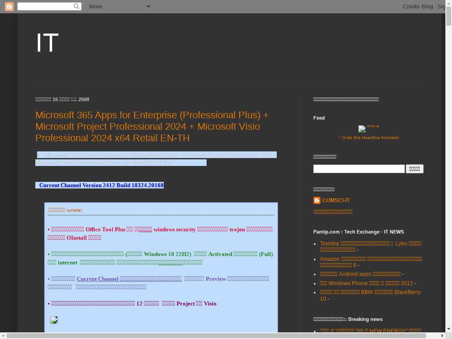This screenshot has height=339, width=452.
Task: Click the broken feed image under Feed
Action: (x=369, y=128)
